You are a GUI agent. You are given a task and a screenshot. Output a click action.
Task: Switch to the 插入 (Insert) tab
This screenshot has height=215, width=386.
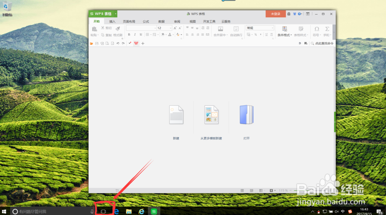(112, 22)
